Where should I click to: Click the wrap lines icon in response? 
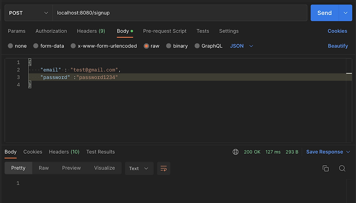[164, 168]
